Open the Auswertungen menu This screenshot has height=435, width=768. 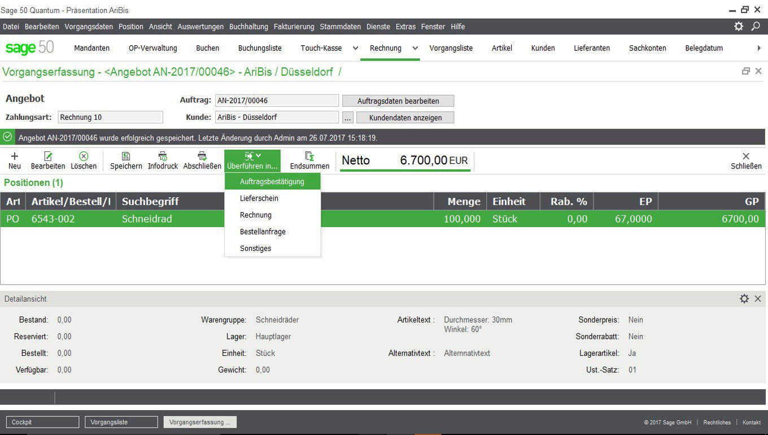[x=200, y=27]
